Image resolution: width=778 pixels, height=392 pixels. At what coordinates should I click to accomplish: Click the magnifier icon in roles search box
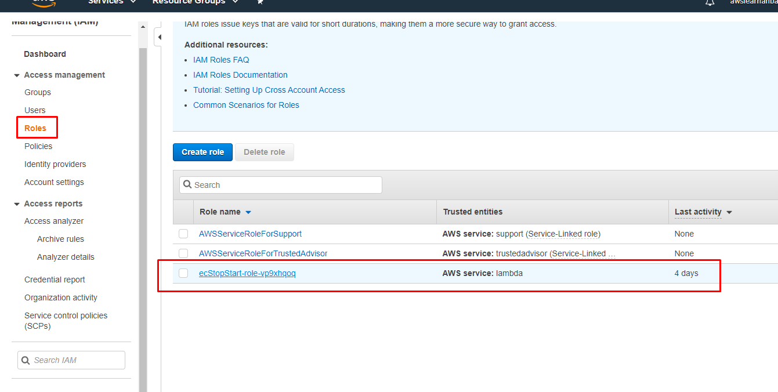(187, 184)
